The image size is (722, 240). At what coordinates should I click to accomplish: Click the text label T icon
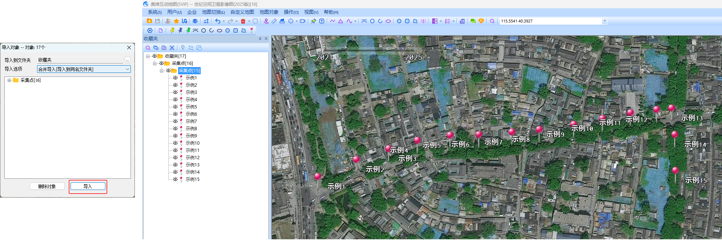pos(322,21)
